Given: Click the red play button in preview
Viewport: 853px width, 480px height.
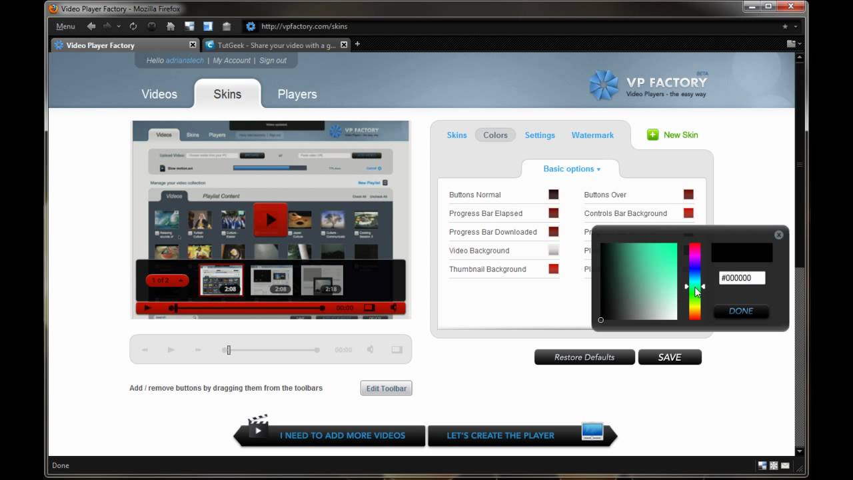Looking at the screenshot, I should 270,219.
